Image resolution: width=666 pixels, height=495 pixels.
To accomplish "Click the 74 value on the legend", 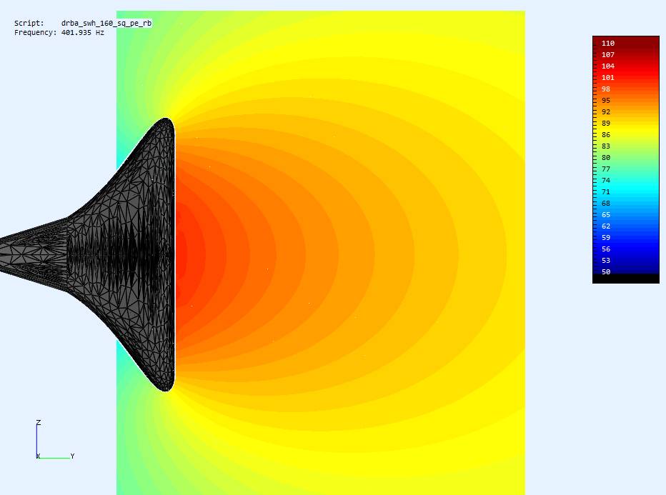I will point(606,181).
